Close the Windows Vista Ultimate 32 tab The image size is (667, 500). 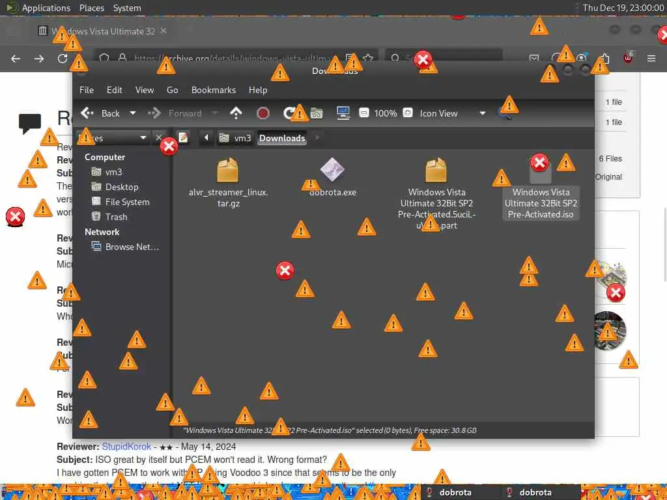163,31
